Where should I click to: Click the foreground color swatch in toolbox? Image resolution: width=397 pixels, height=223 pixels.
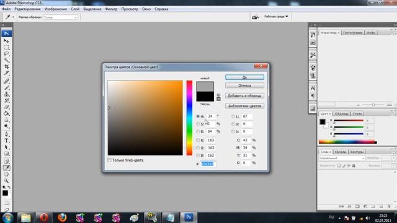point(5,193)
